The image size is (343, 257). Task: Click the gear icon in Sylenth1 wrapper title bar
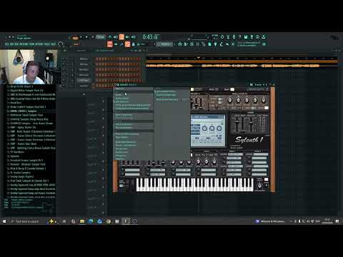tap(118, 84)
